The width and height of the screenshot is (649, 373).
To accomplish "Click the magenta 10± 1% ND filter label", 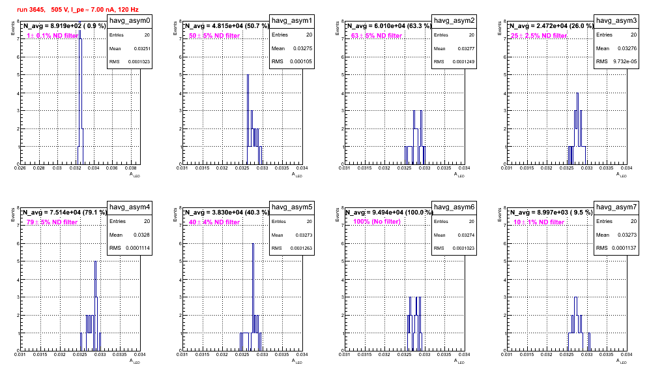I will [x=539, y=222].
